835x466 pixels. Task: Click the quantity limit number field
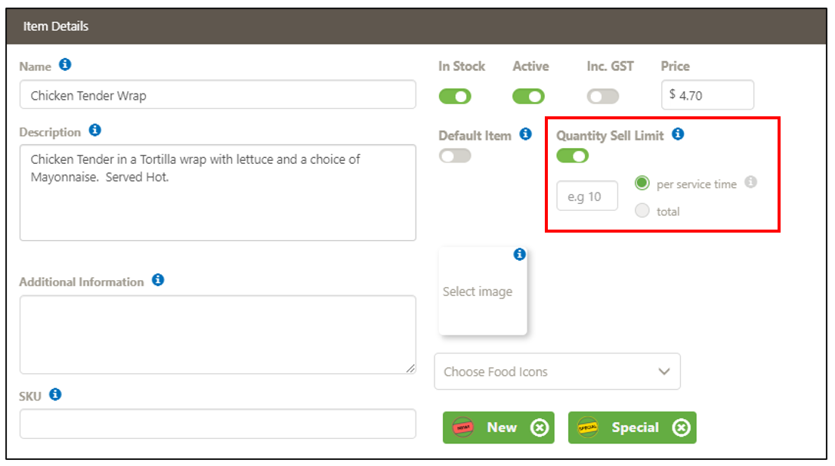coord(587,196)
